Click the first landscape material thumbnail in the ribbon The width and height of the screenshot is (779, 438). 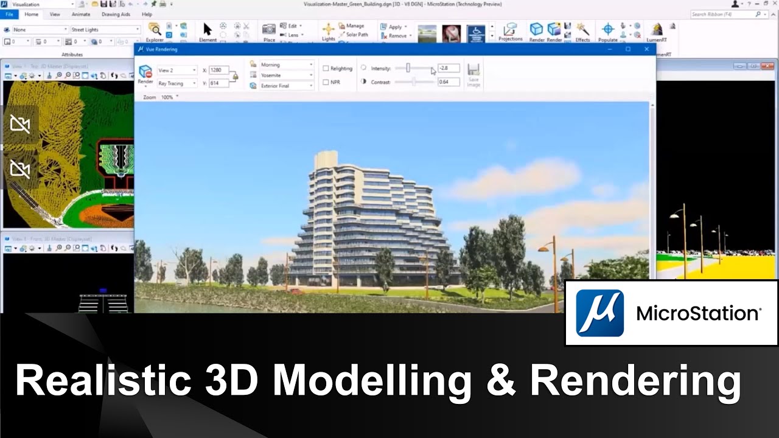click(427, 33)
